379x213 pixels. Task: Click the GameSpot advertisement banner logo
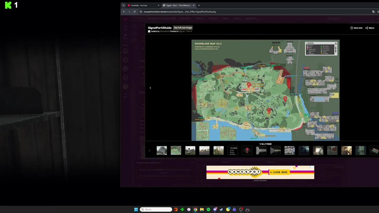tap(245, 172)
